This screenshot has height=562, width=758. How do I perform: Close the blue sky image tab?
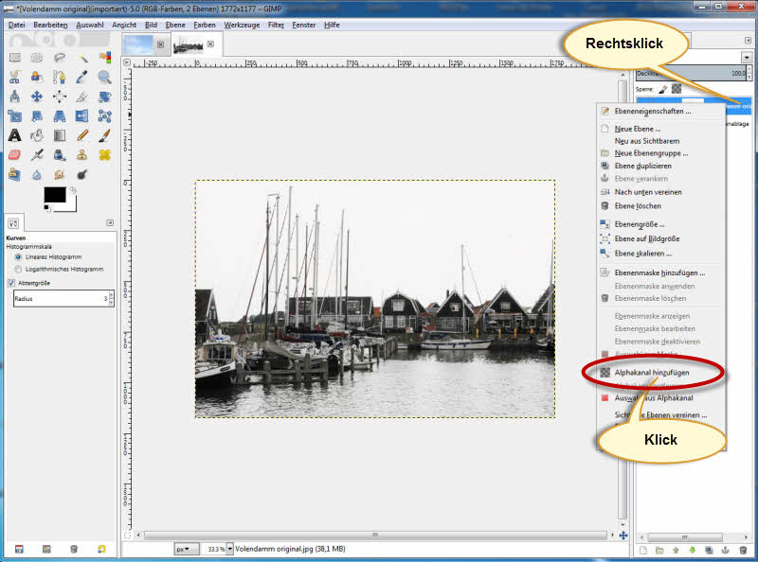pyautogui.click(x=160, y=44)
